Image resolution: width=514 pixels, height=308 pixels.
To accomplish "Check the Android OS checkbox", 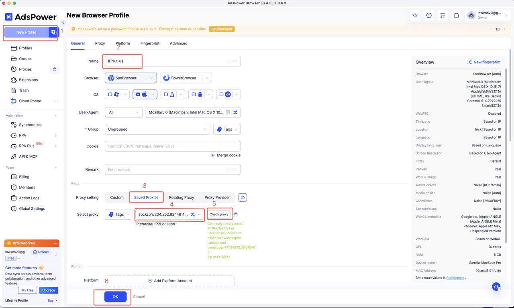I will (x=194, y=95).
